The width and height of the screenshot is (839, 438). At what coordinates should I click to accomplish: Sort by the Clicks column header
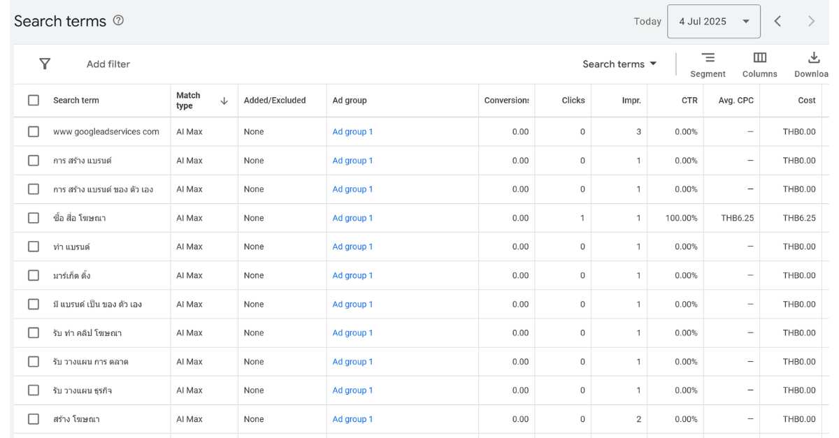[x=573, y=101]
